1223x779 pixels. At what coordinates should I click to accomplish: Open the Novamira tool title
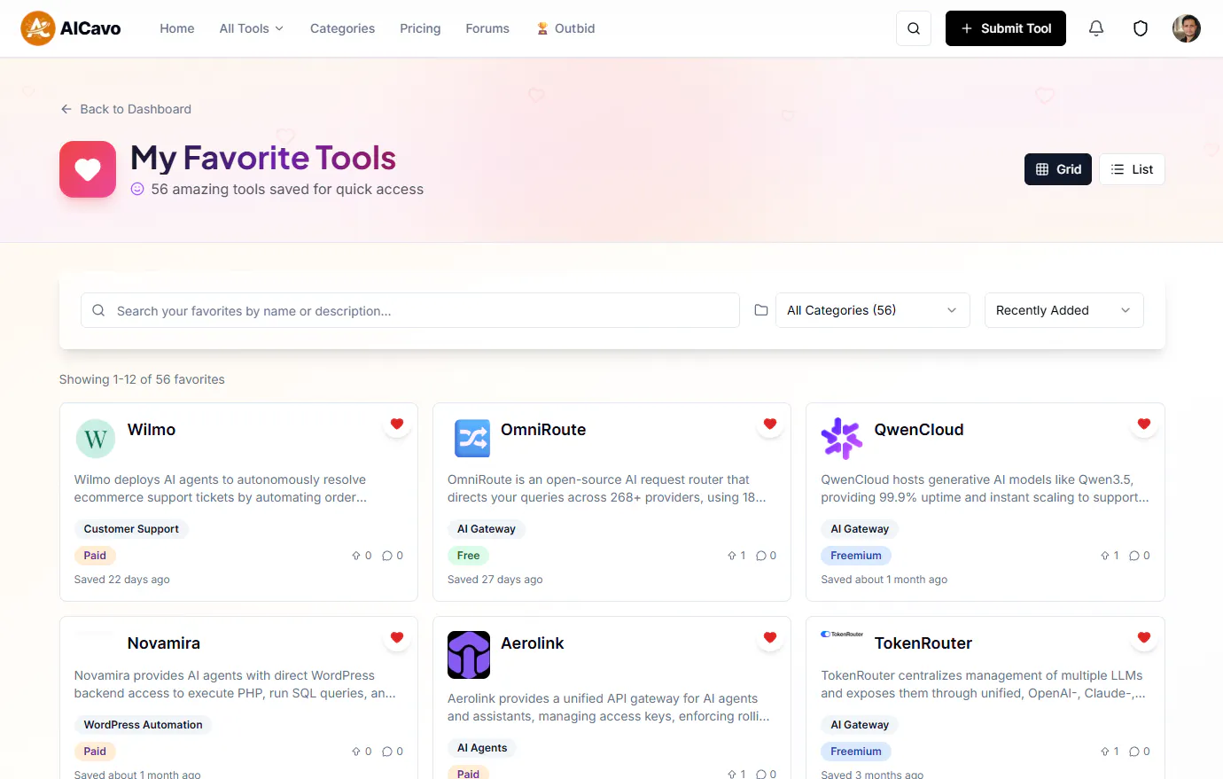[164, 643]
